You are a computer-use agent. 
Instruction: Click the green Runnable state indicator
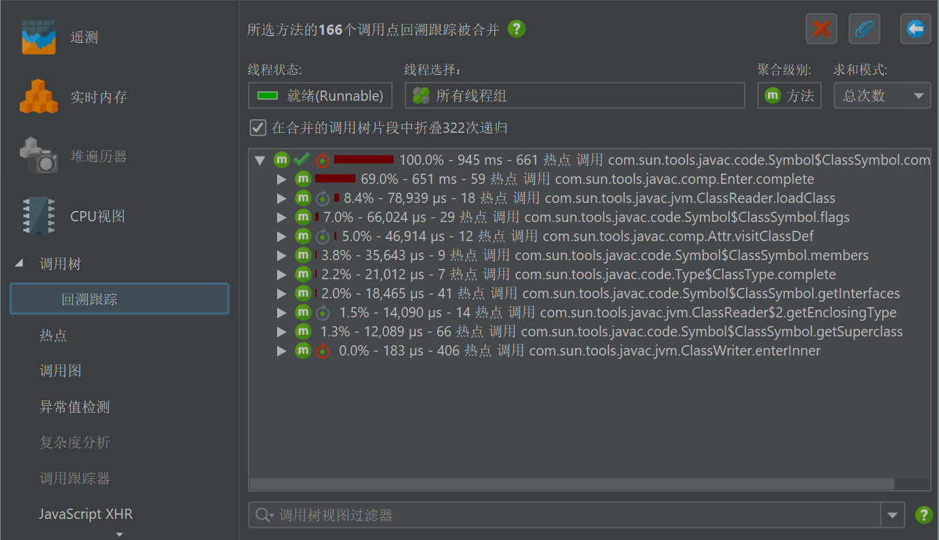(x=268, y=96)
